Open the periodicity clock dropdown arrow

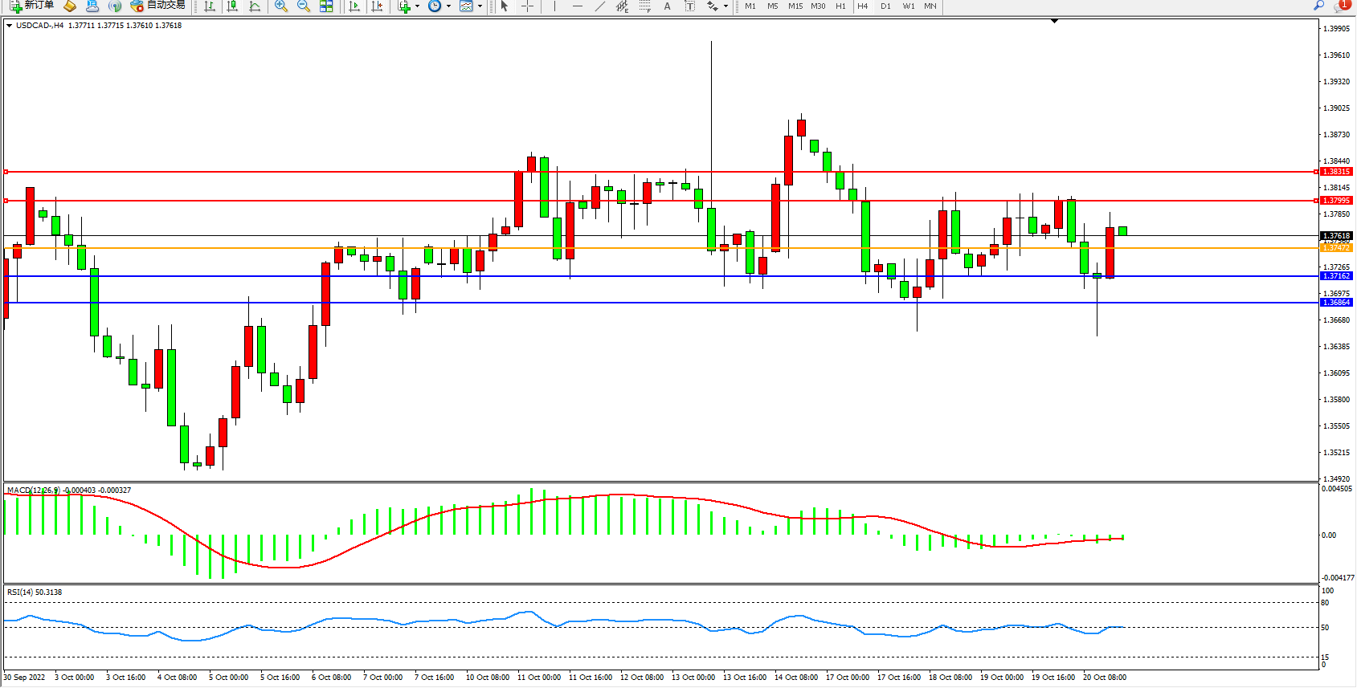point(448,6)
